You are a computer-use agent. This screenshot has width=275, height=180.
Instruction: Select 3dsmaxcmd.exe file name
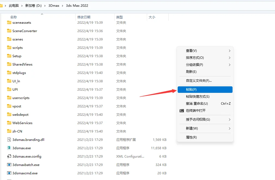pos(25,173)
